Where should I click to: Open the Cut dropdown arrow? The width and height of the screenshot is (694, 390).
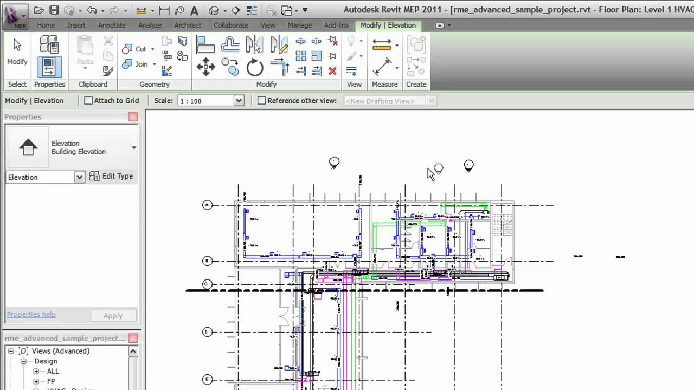(152, 49)
